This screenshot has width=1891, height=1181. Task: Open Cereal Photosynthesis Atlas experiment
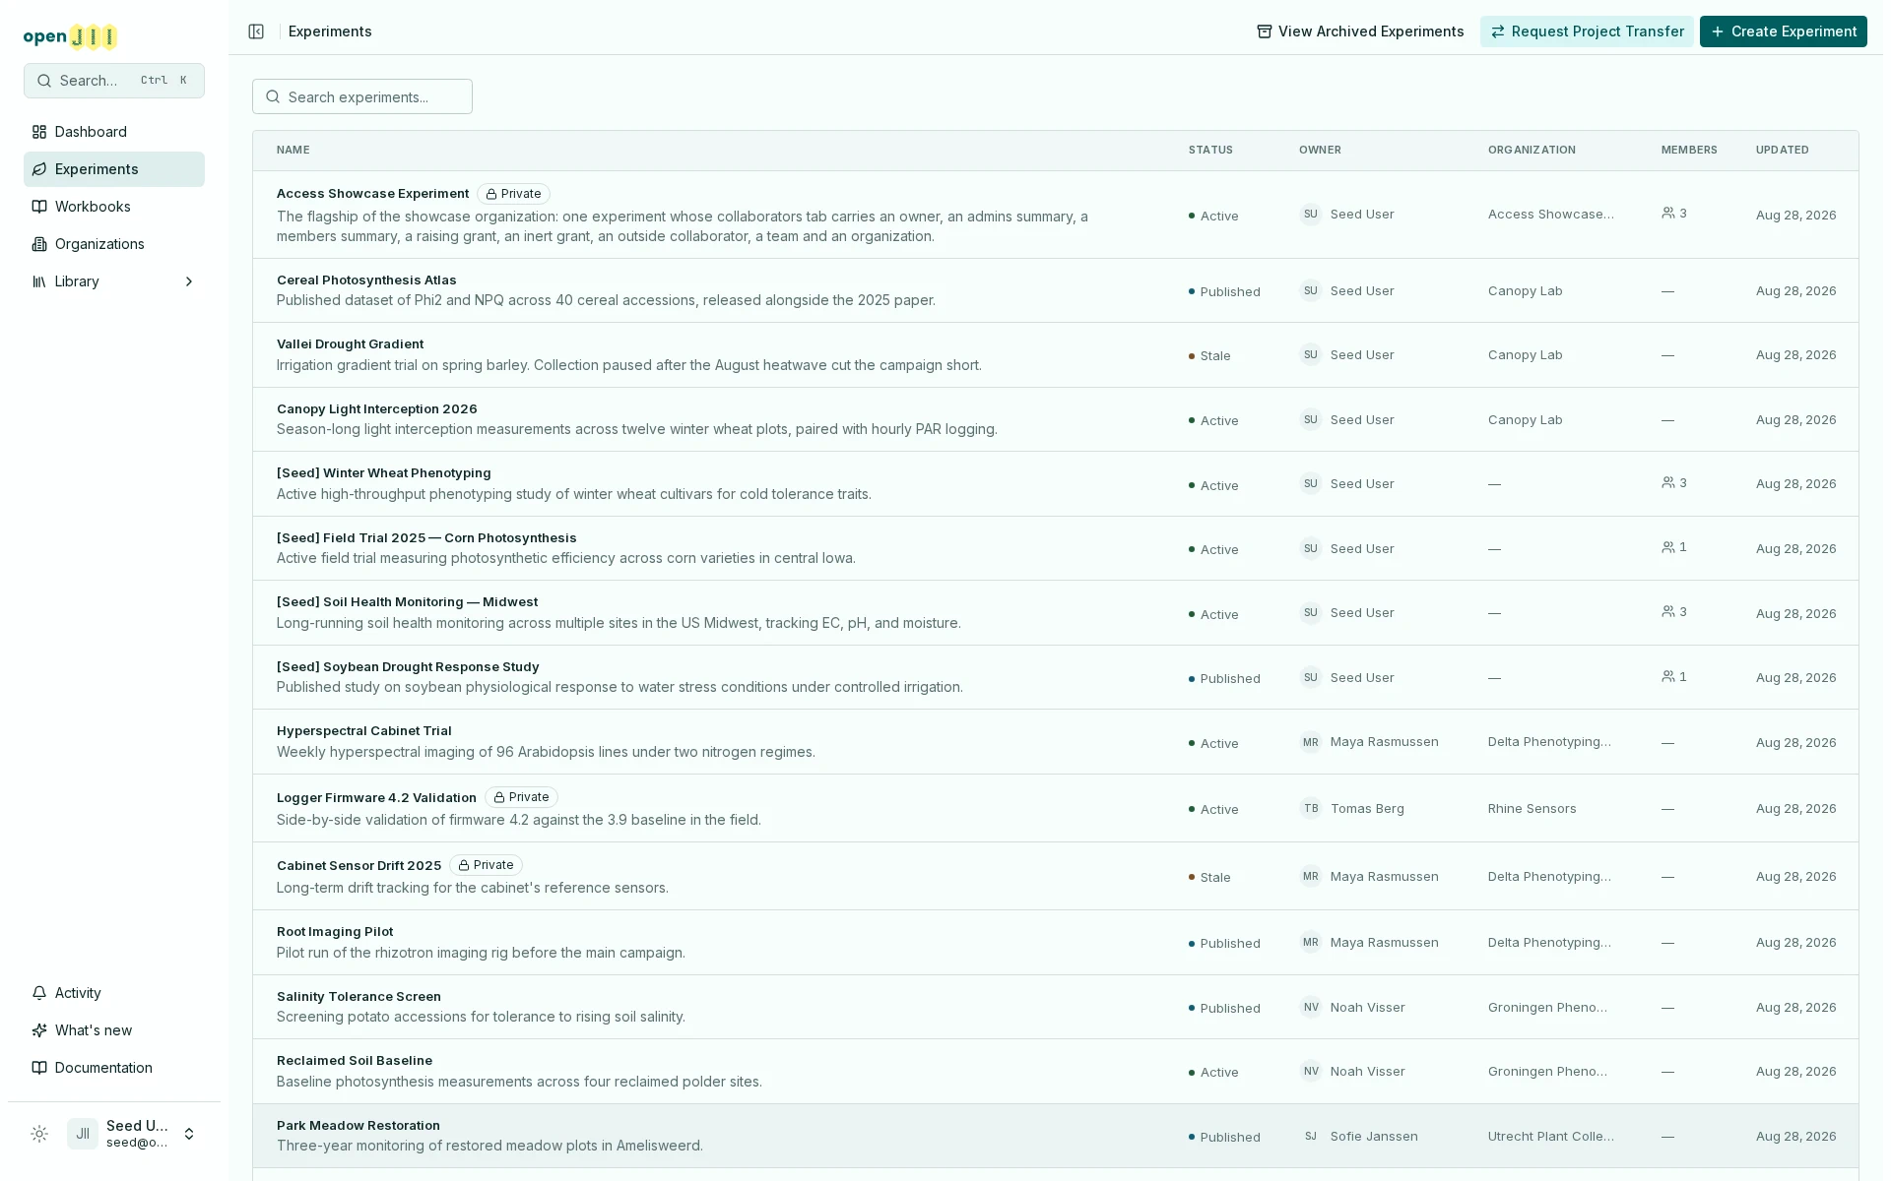coord(366,280)
